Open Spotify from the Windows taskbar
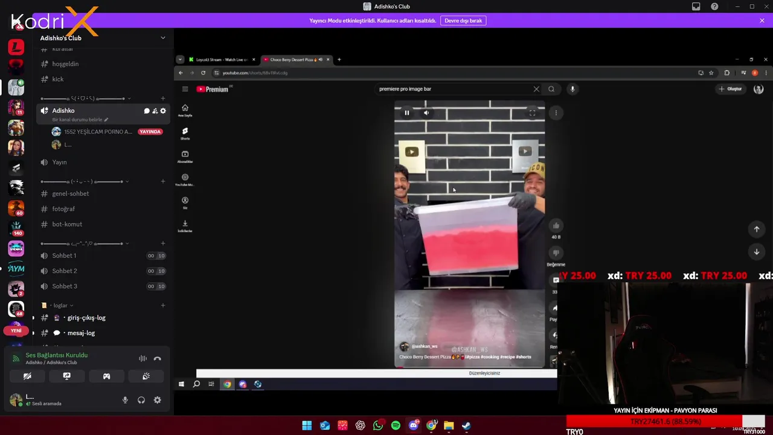Viewport: 773px width, 435px height. [x=396, y=425]
